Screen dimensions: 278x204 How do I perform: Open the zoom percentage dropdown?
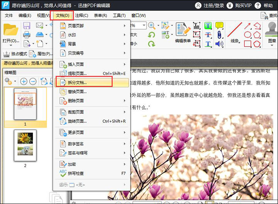pyautogui.click(x=144, y=25)
